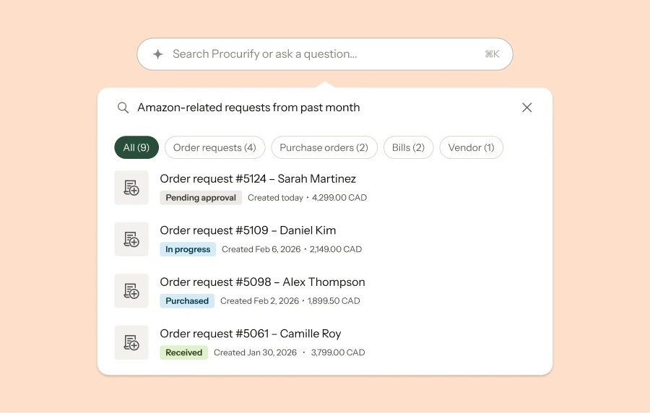Click the 4,299.00 CAD amount
This screenshot has width=650, height=413.
tap(339, 198)
